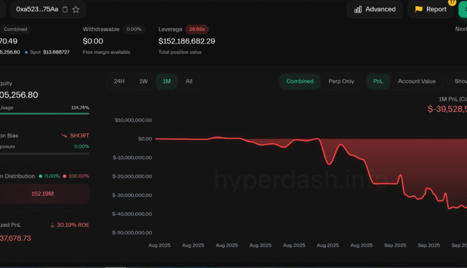This screenshot has height=268, width=467.
Task: Click the down arrow beside 30.19% ROE
Action: click(53, 225)
